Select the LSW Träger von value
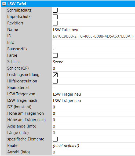135x156 pixels. coord(93,94)
